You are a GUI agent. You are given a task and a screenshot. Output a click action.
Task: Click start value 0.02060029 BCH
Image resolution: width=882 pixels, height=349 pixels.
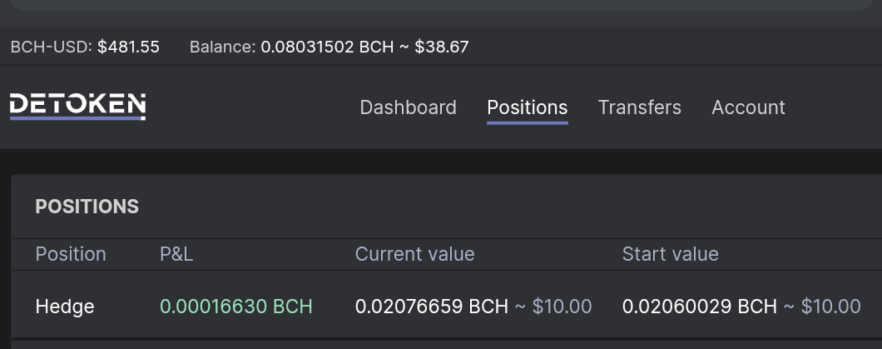699,307
